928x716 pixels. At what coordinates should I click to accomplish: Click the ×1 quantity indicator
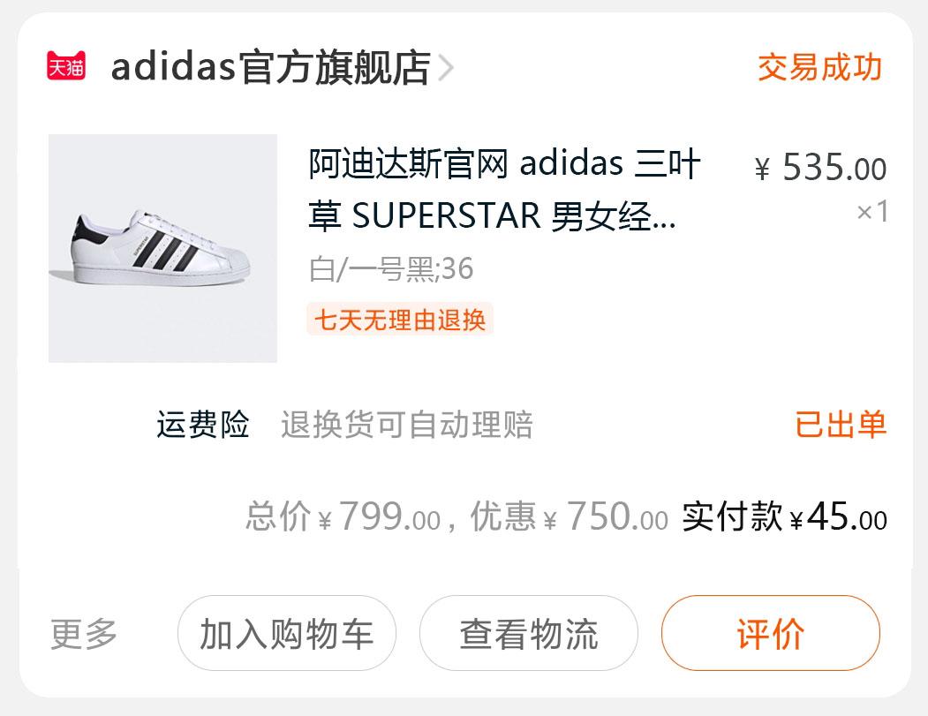click(x=872, y=212)
